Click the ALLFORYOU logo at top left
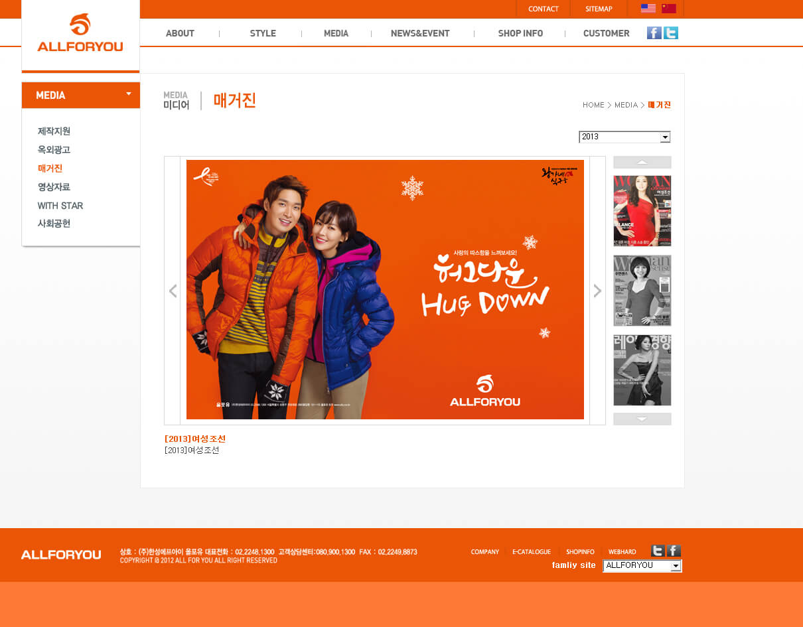This screenshot has height=627, width=803. 80,34
